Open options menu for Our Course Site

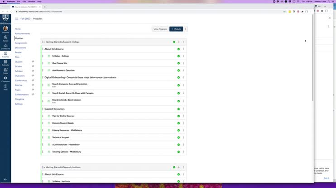184,63
